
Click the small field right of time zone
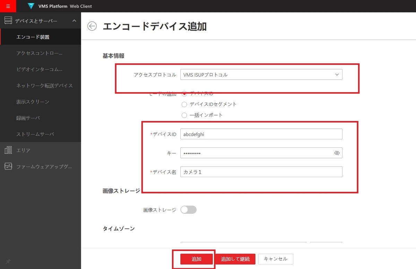[x=326, y=245]
